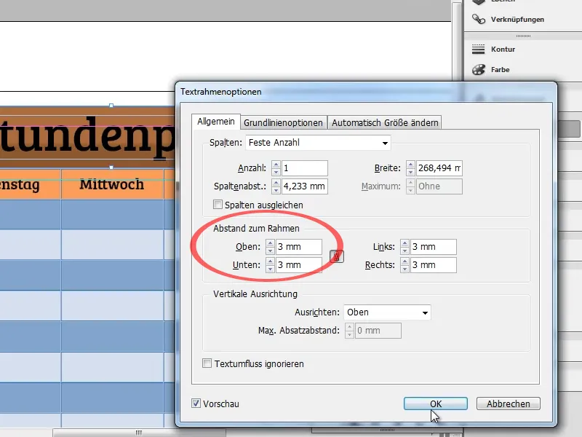Toggle the chain link for equal insets
The image size is (582, 437).
(337, 256)
